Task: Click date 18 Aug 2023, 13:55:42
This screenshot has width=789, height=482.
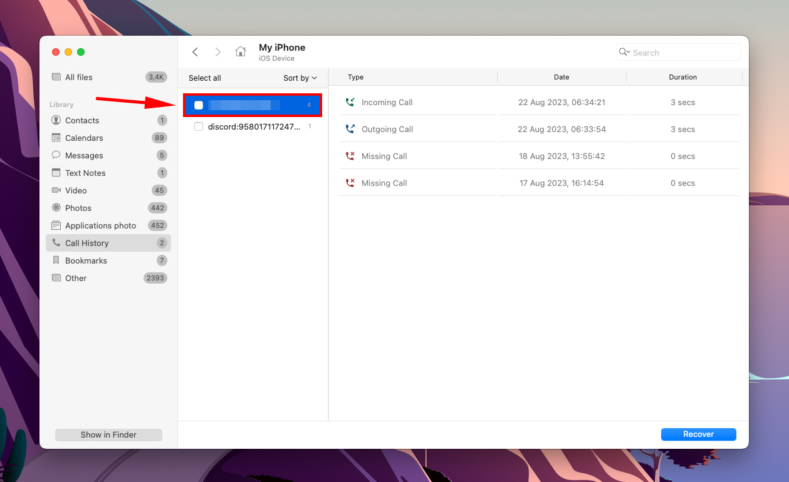Action: click(562, 156)
